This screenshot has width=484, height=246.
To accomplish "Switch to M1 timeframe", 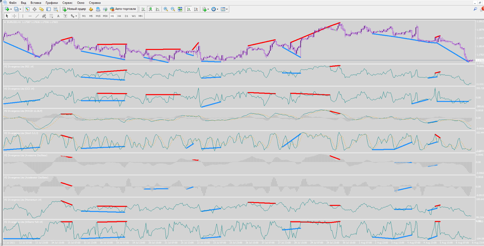I will pyautogui.click(x=84, y=16).
